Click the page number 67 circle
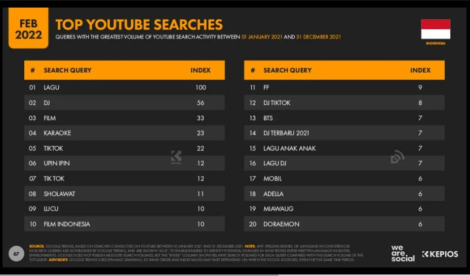This screenshot has width=470, height=276. (x=16, y=254)
